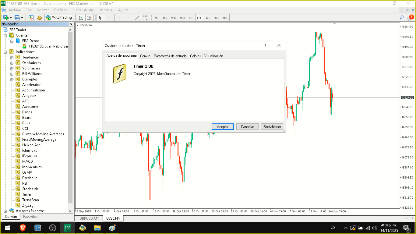Viewport: 416px width, 234px height.
Task: Click the 11832100 account icon
Action: click(24, 46)
